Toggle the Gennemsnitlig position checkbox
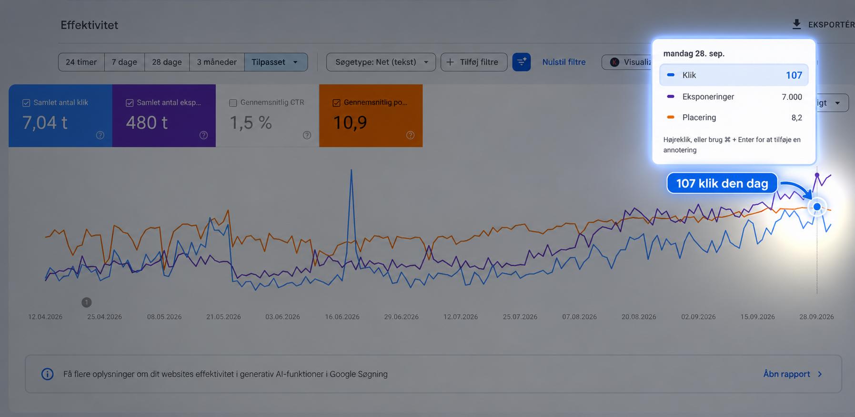The height and width of the screenshot is (417, 855). (336, 103)
